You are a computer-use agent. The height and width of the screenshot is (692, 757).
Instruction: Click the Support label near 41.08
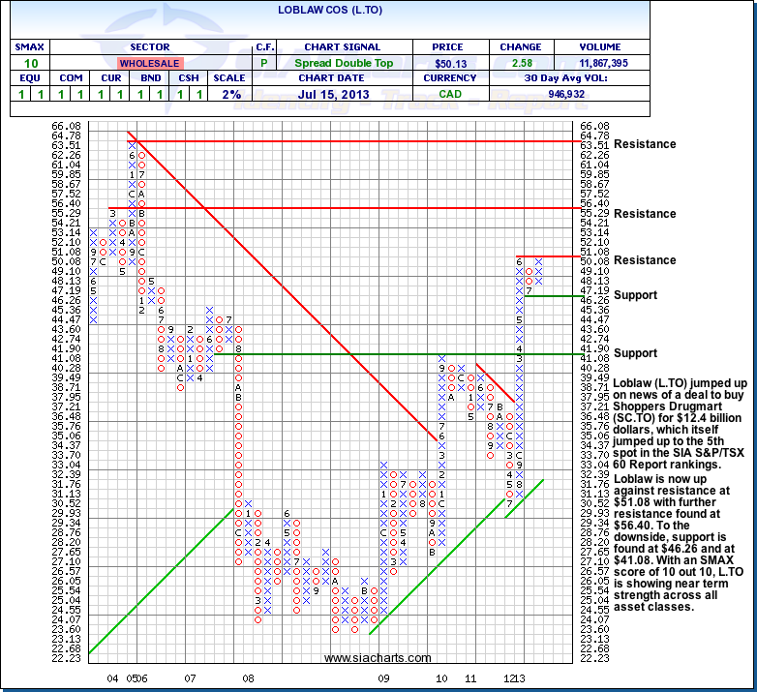635,353
